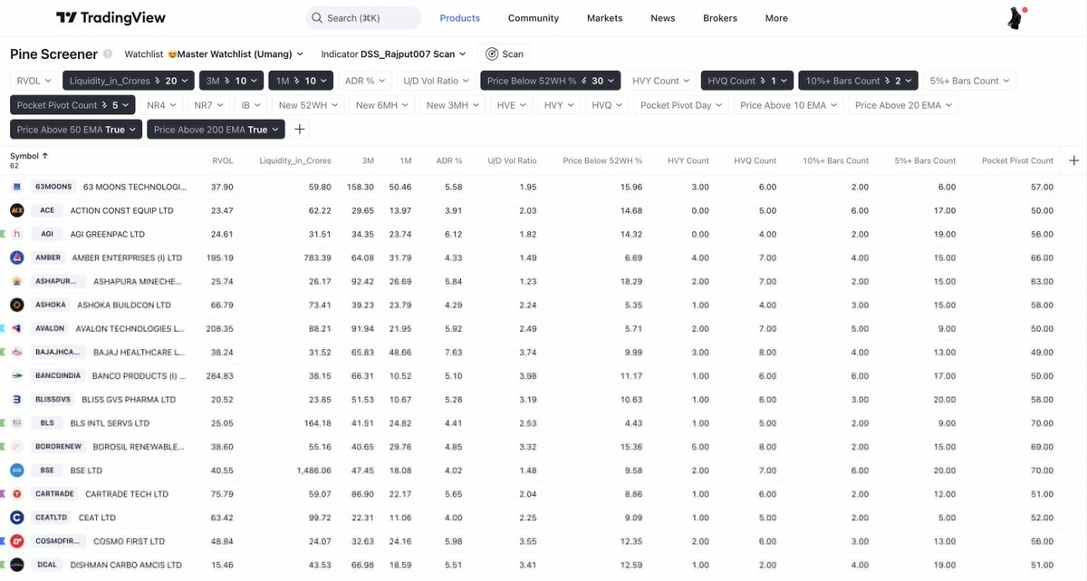Sort by Pocket Pivot Count column header

click(1017, 160)
